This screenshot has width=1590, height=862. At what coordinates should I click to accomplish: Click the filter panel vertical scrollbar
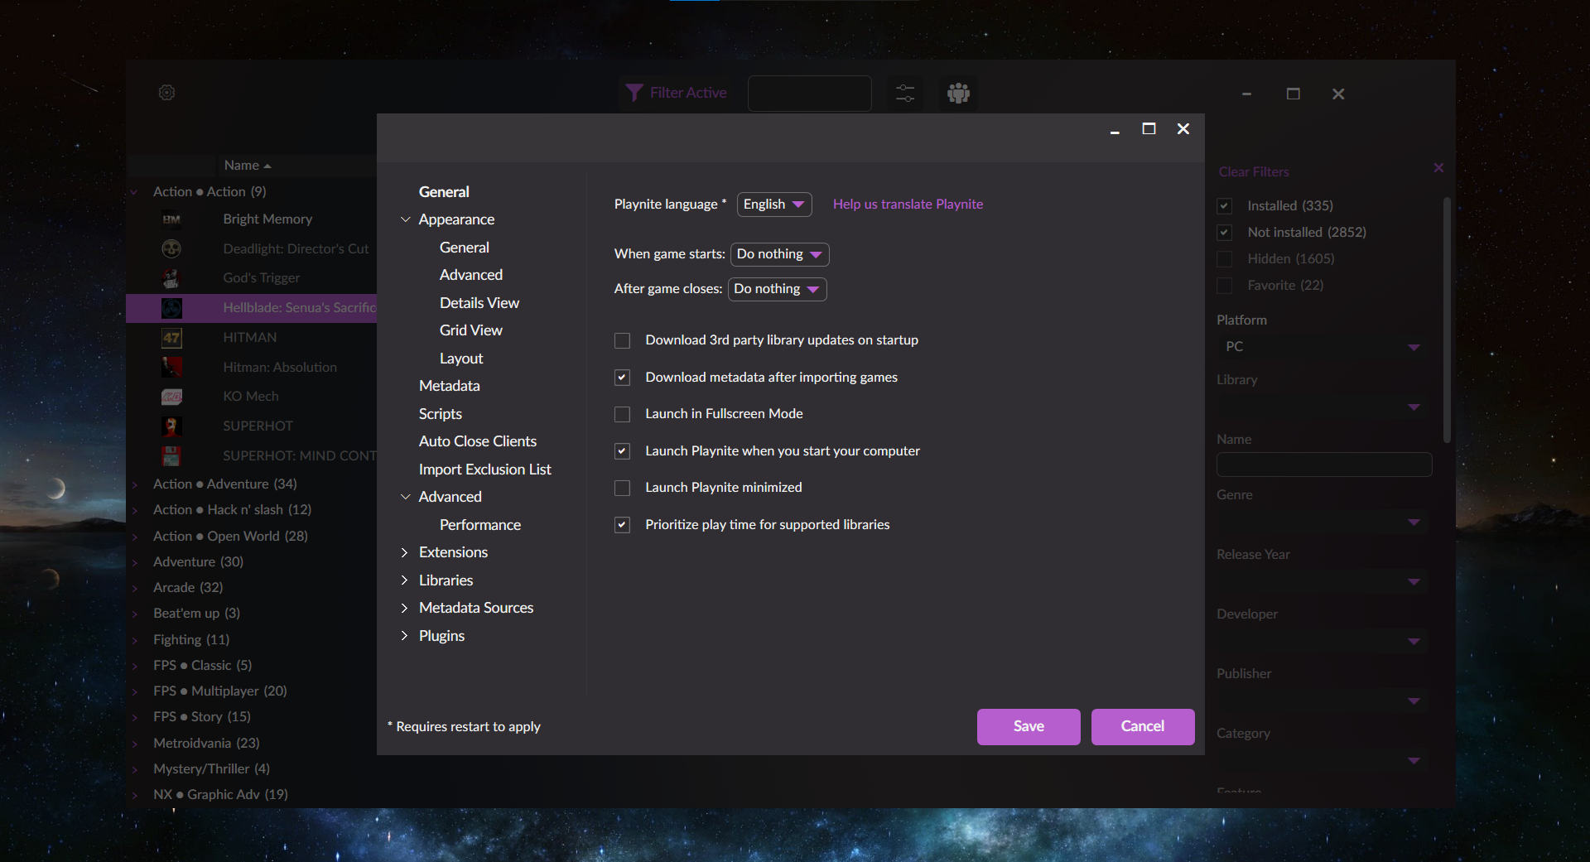(x=1447, y=320)
